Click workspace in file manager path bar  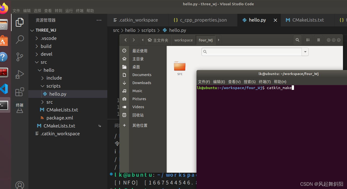click(183, 40)
